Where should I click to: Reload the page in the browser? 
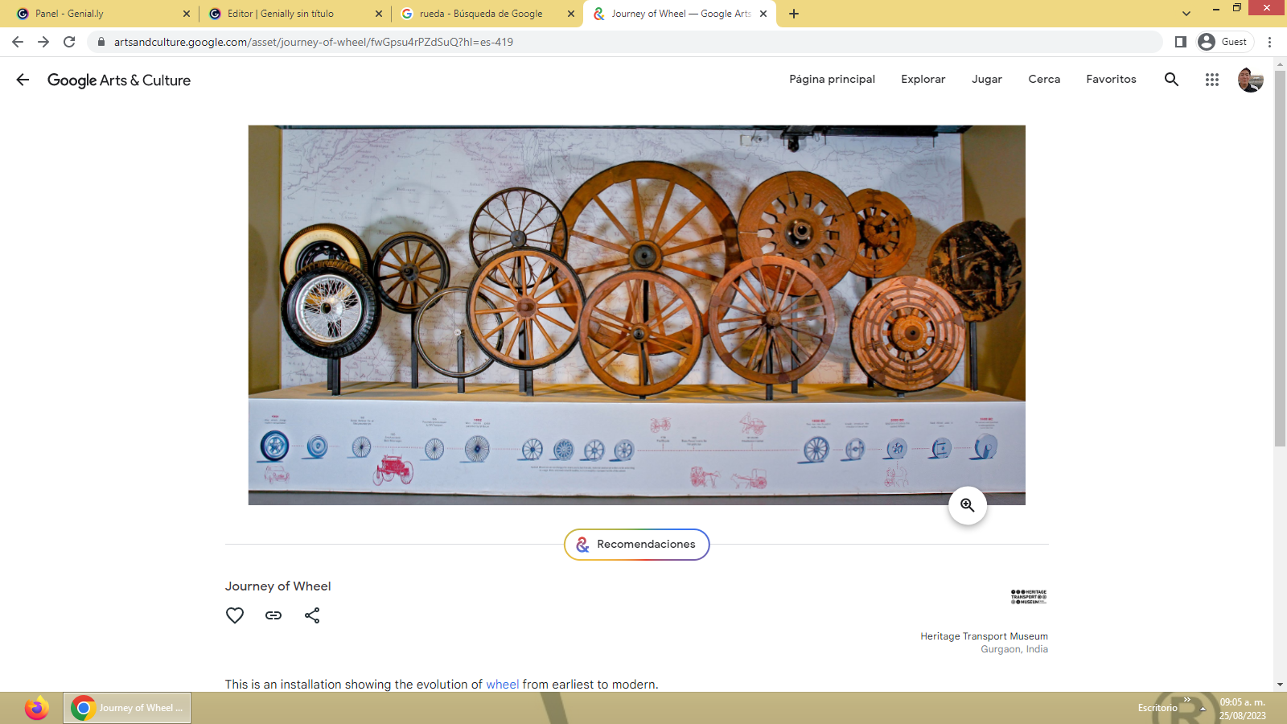[x=69, y=42]
